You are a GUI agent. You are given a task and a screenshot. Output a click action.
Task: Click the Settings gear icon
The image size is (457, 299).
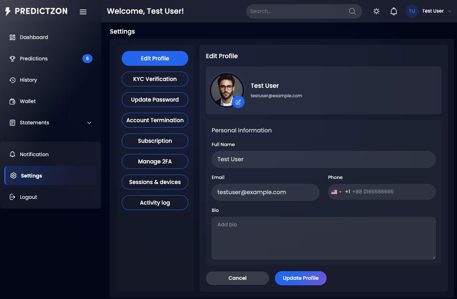13,176
